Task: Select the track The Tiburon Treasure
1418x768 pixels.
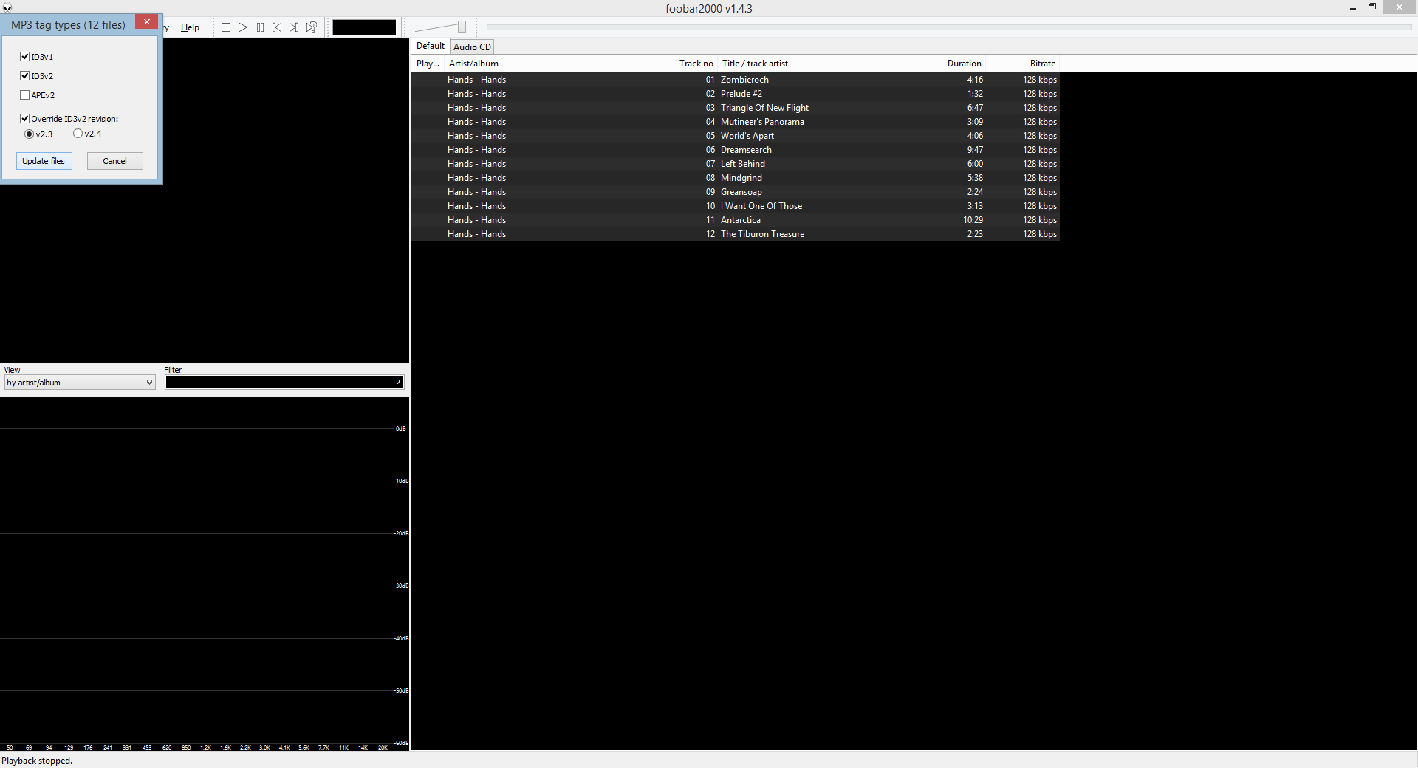Action: (x=736, y=234)
